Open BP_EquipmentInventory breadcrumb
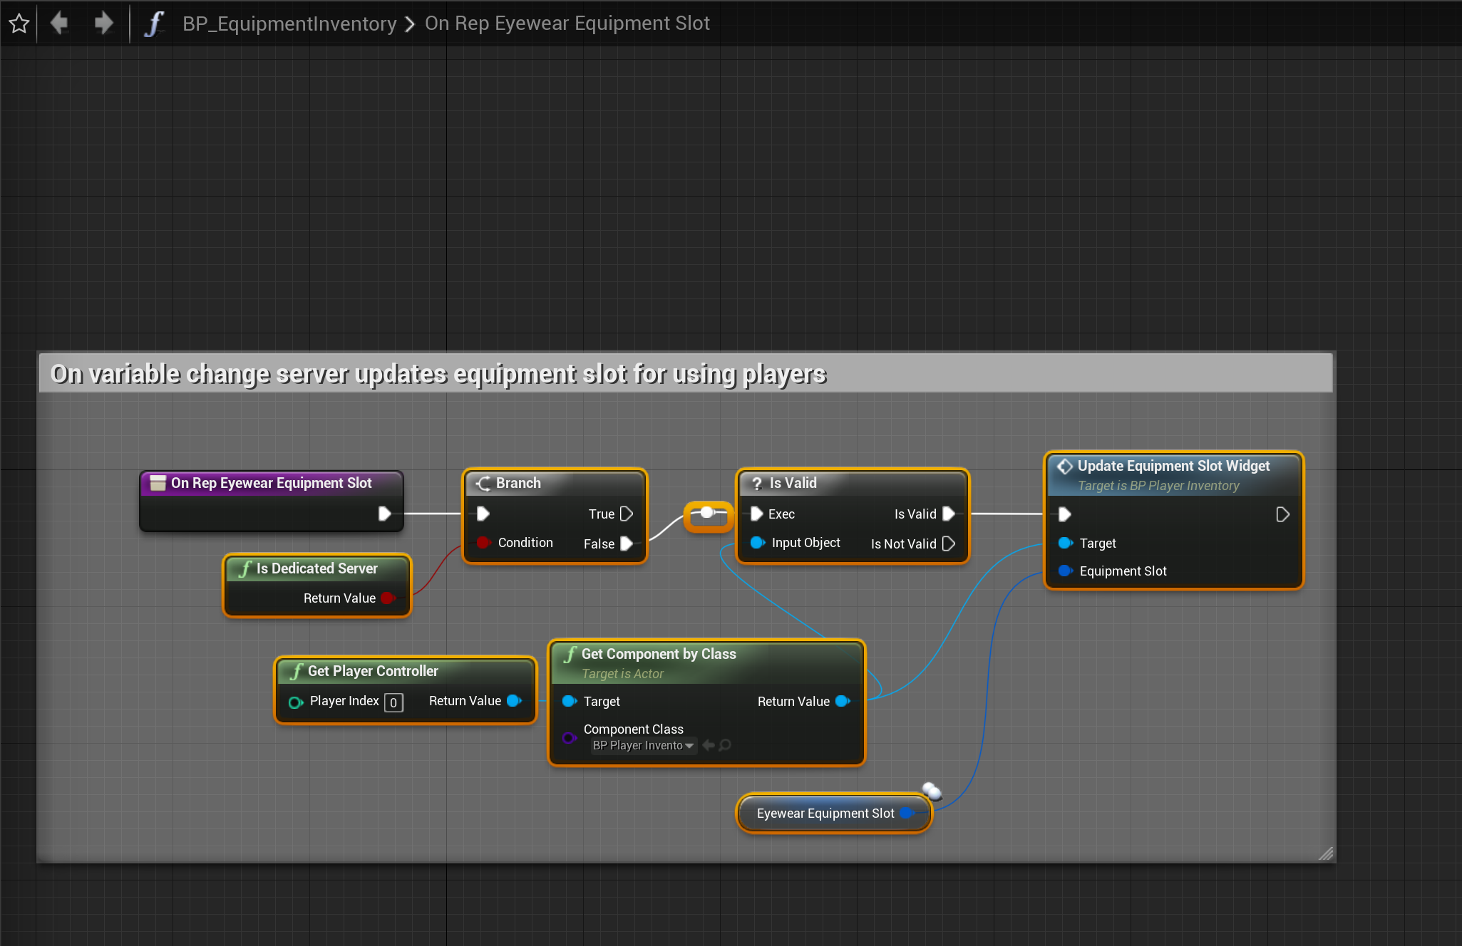This screenshot has width=1462, height=946. [289, 24]
